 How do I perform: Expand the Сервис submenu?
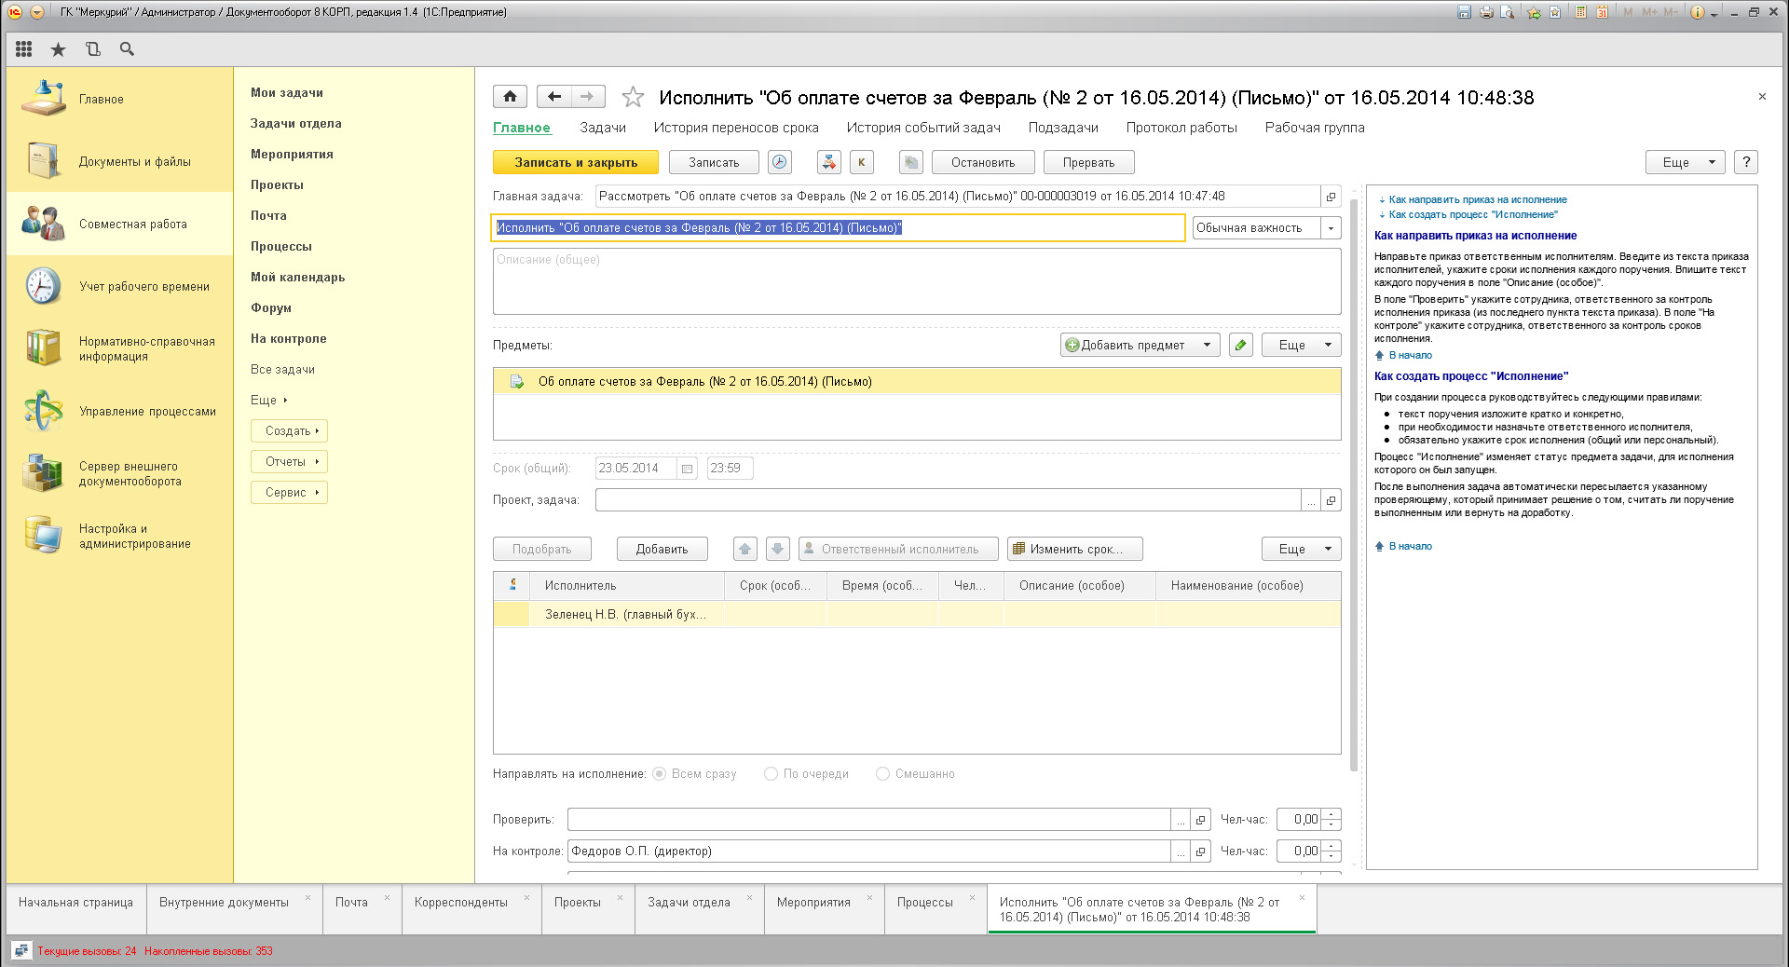click(289, 492)
